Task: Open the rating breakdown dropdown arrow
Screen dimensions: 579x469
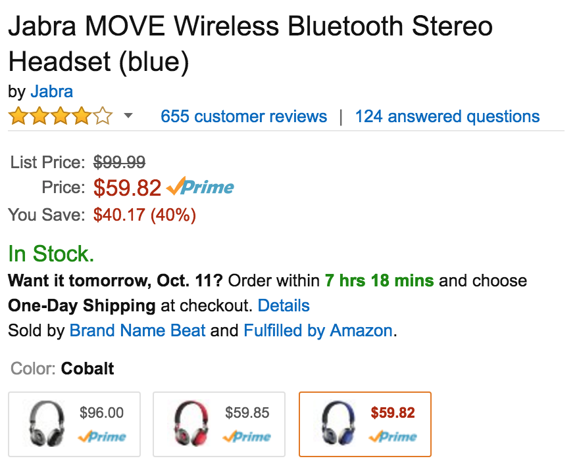Action: tap(128, 116)
